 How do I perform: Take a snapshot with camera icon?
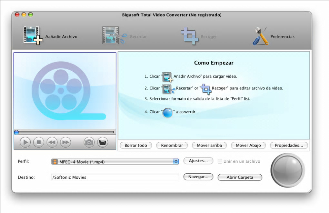(x=89, y=143)
